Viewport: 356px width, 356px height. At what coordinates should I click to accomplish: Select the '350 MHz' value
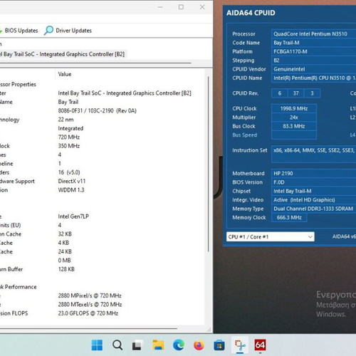click(x=69, y=146)
